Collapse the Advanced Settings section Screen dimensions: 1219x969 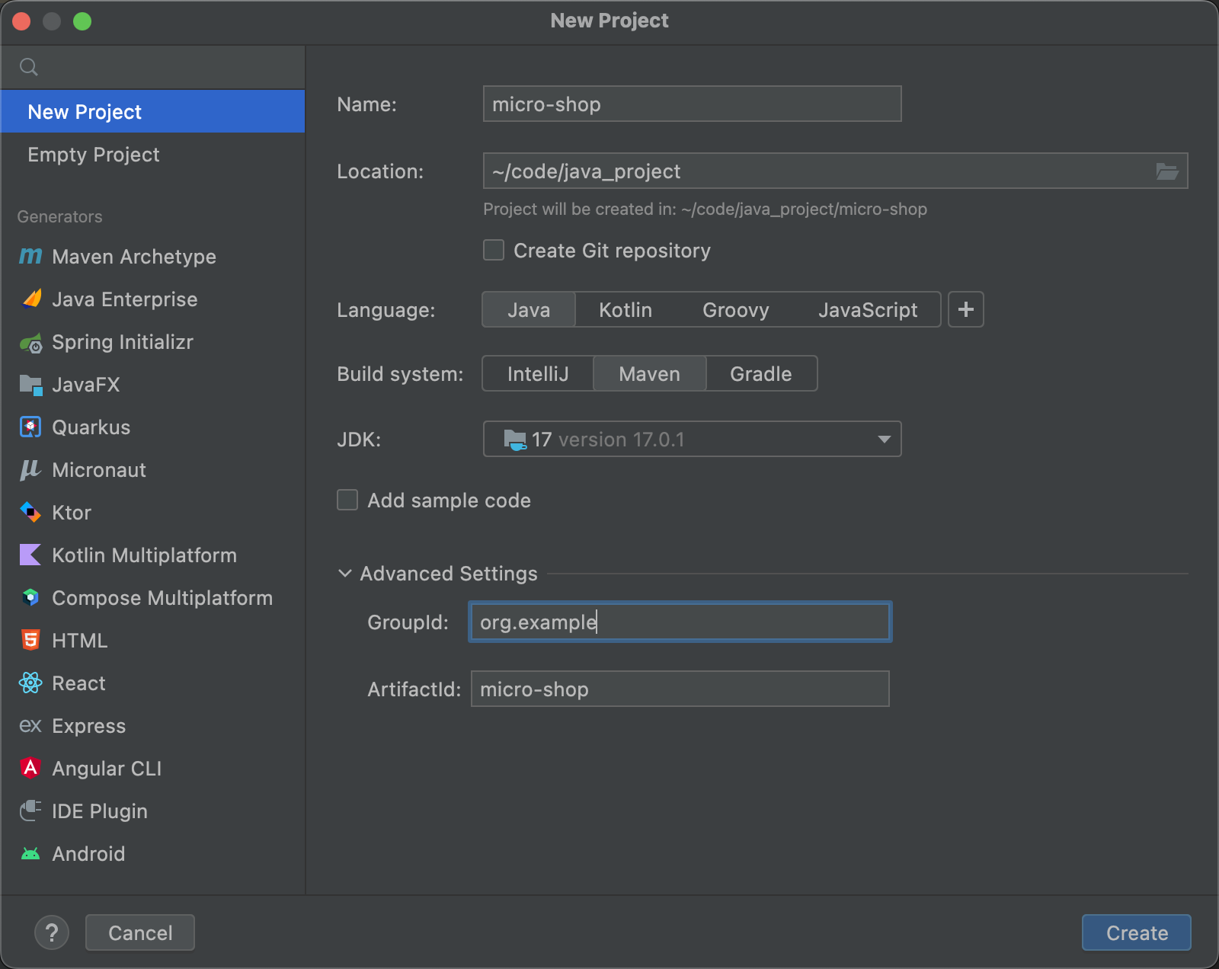345,574
